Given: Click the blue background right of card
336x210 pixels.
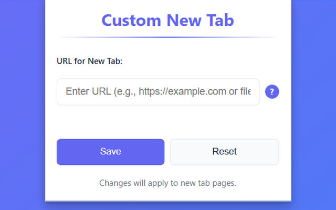Looking at the screenshot, I should coord(314,105).
